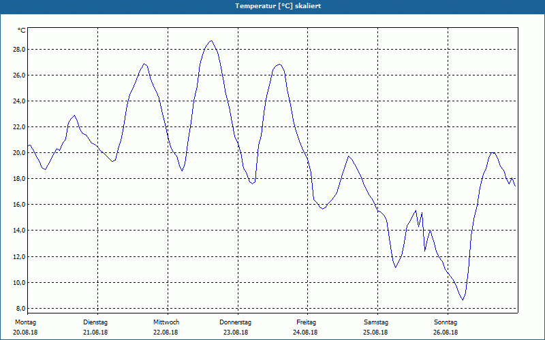Click the 10,0 axis value
The image size is (545, 340).
click(19, 283)
